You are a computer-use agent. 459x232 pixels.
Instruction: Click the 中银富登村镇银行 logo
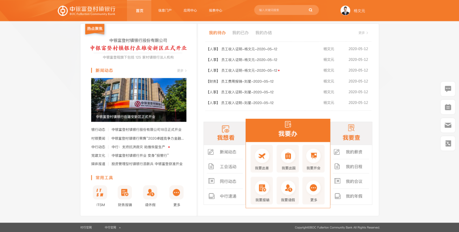tap(87, 10)
